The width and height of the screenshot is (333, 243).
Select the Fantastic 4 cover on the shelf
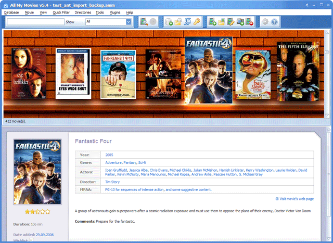[209, 70]
